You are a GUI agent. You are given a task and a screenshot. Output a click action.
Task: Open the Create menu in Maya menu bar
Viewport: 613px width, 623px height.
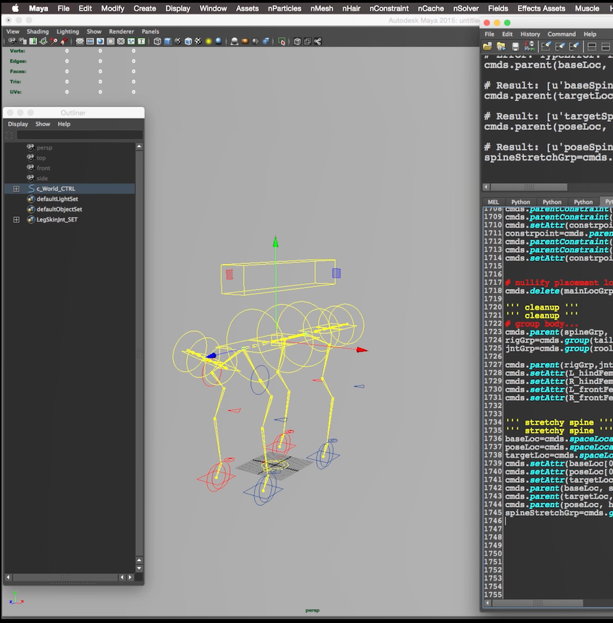(145, 8)
